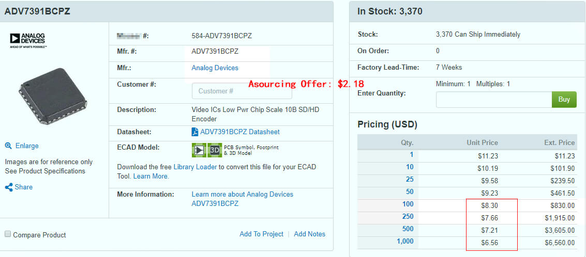The width and height of the screenshot is (586, 257).
Task: Click the 'In Stock: 3,370' header
Action: 390,11
